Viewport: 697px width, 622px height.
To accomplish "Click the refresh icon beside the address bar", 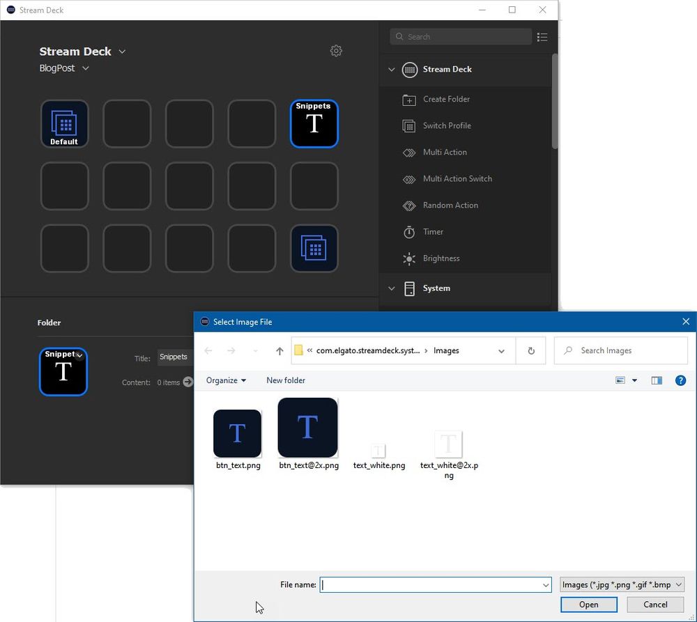I will point(530,350).
